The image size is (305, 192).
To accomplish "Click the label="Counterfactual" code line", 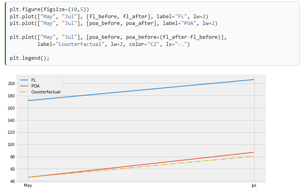I will tap(114, 44).
